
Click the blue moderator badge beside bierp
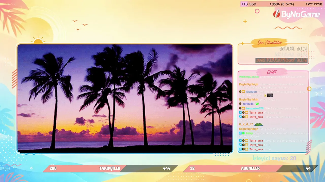tap(240, 133)
